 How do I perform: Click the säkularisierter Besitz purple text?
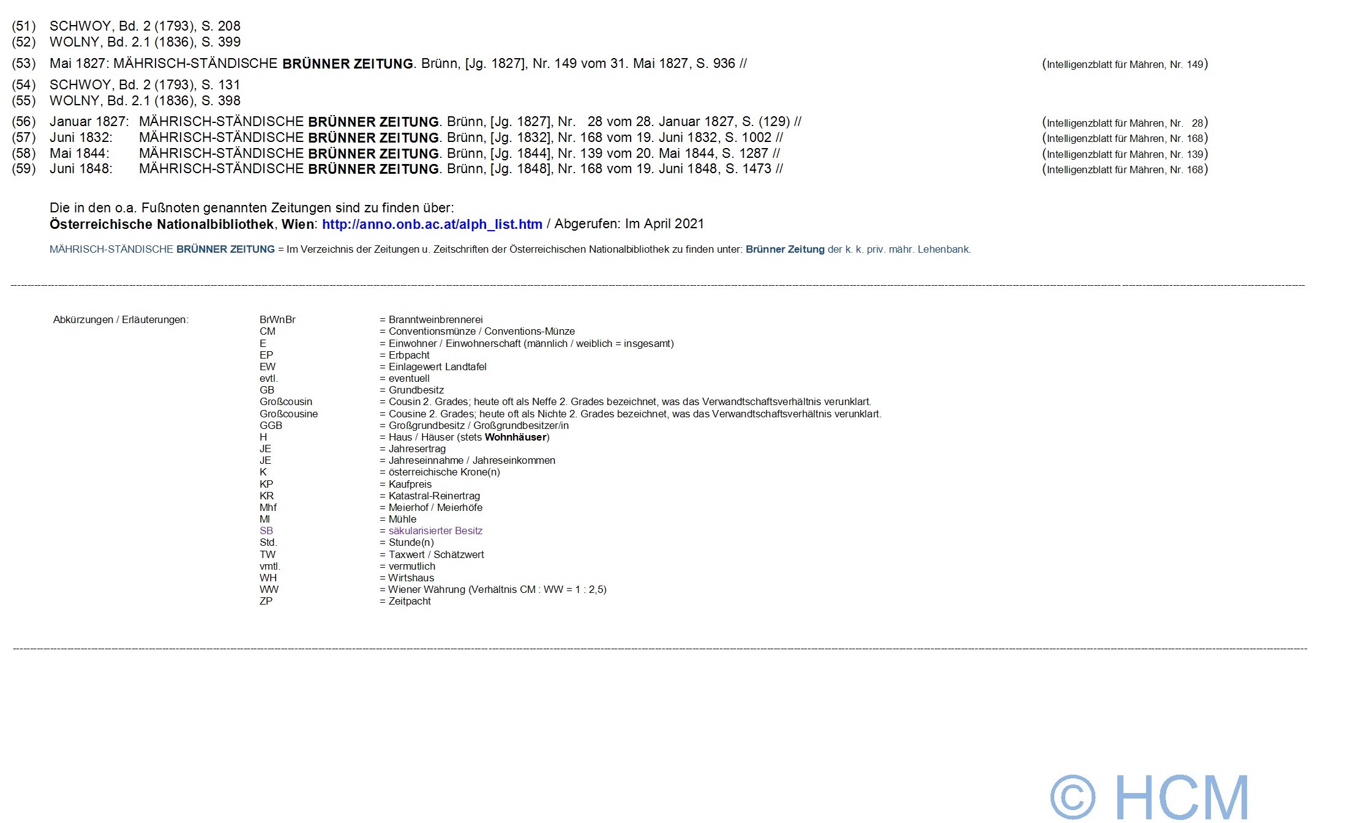[435, 531]
